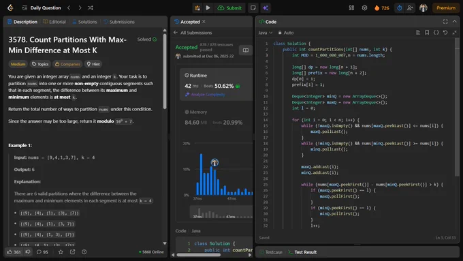The image size is (463, 261).
Task: Select the Accepted tab
Action: coord(187,22)
